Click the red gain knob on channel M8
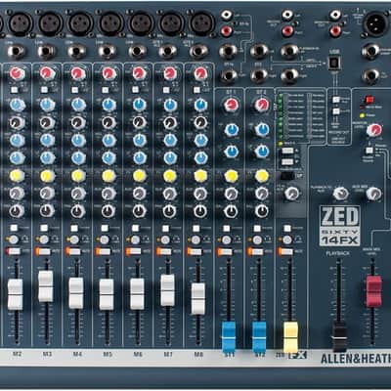 [200, 73]
